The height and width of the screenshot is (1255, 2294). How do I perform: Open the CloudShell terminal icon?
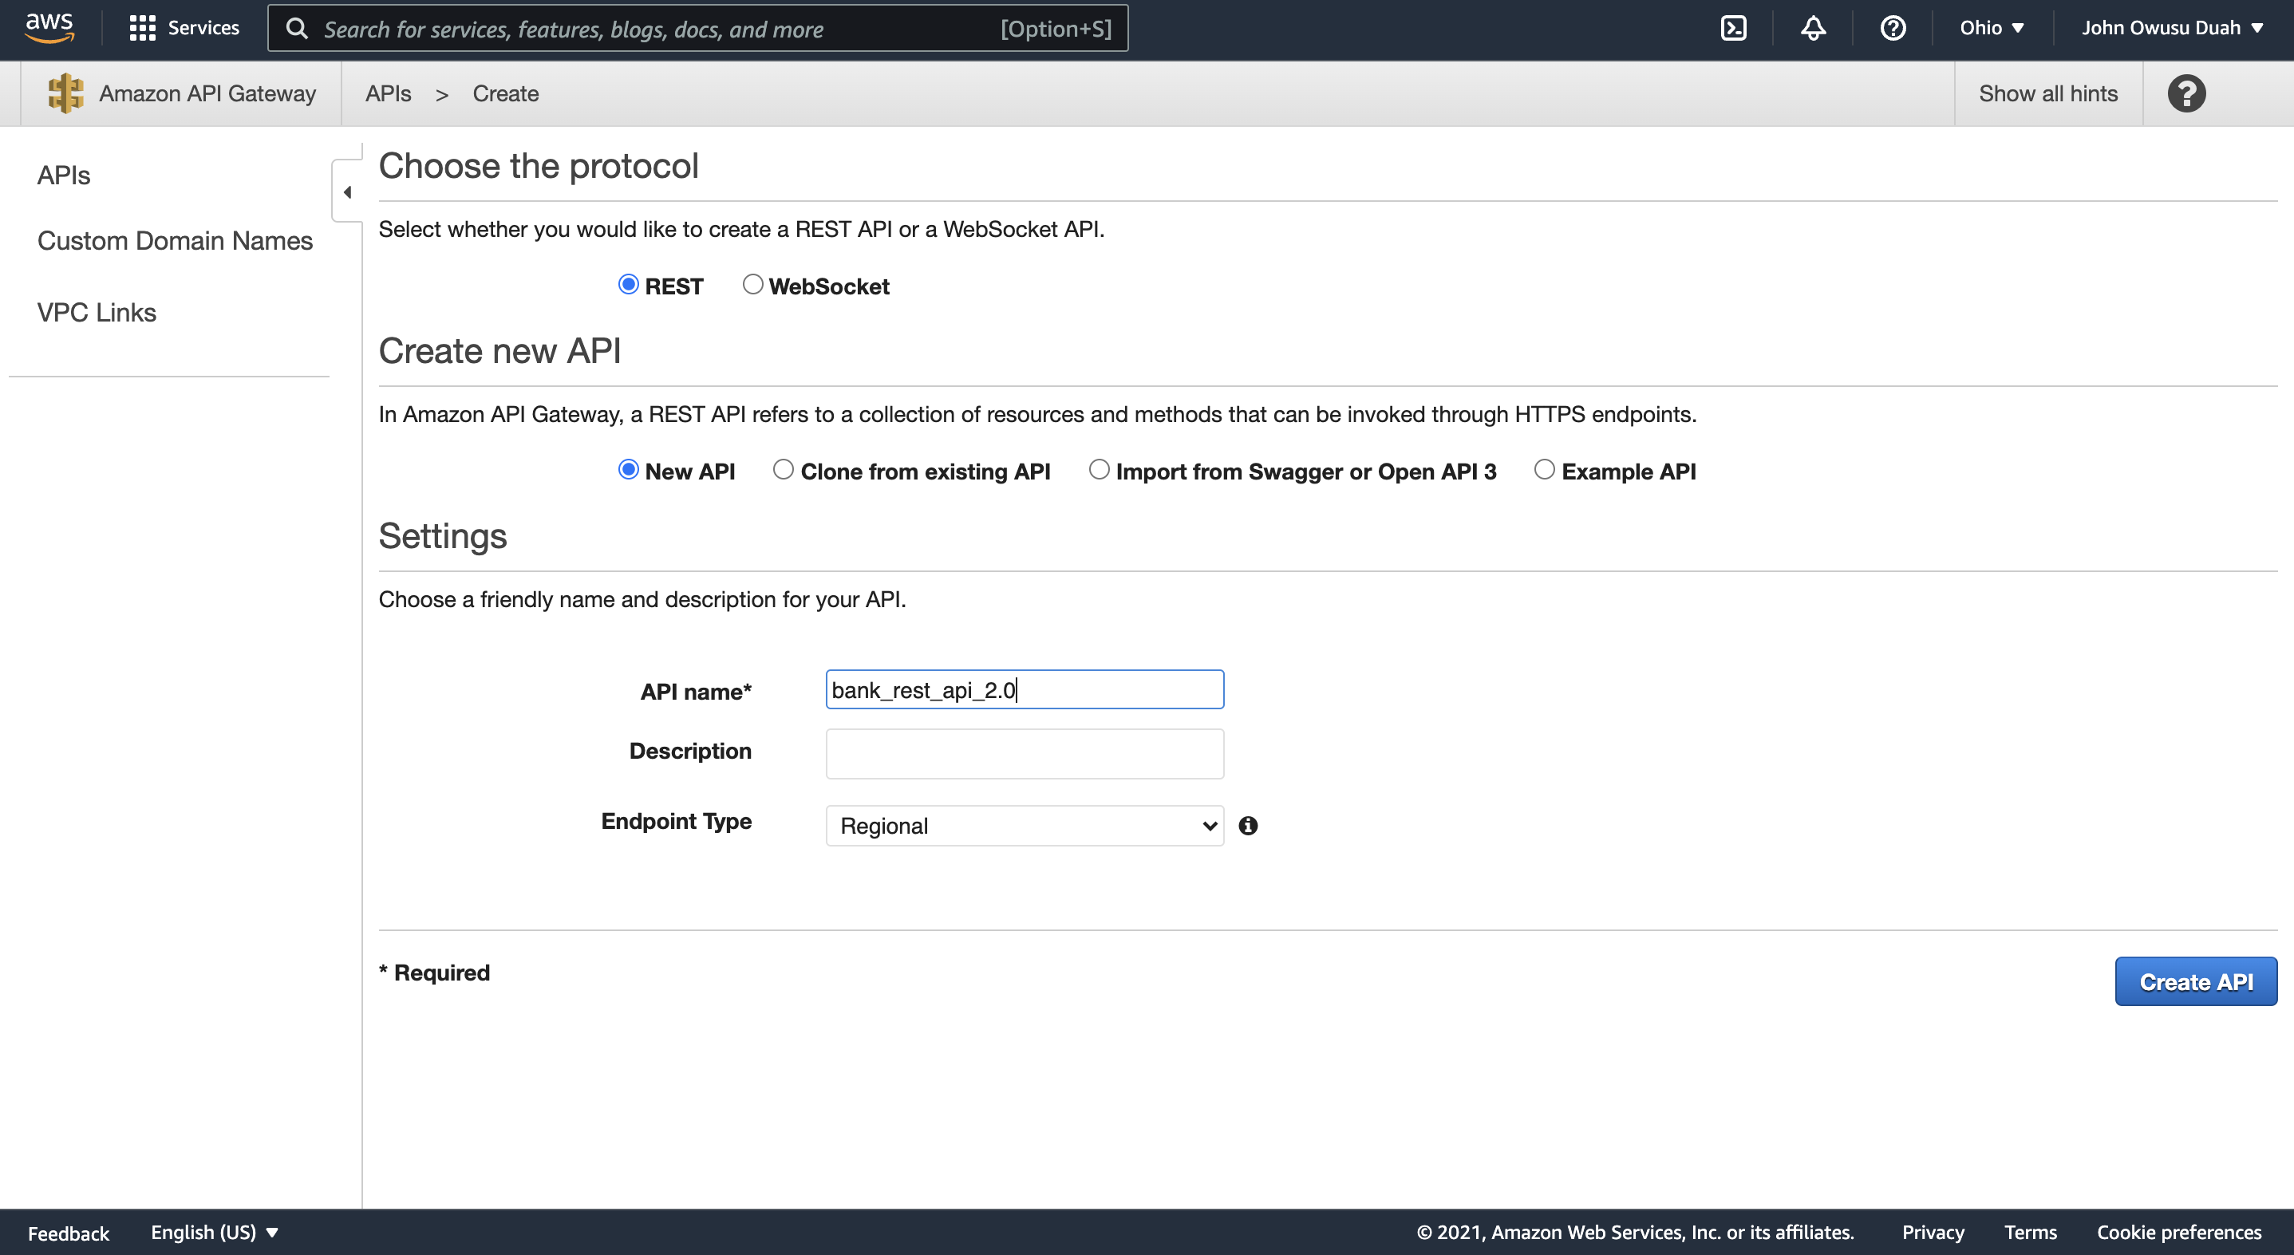pos(1733,28)
